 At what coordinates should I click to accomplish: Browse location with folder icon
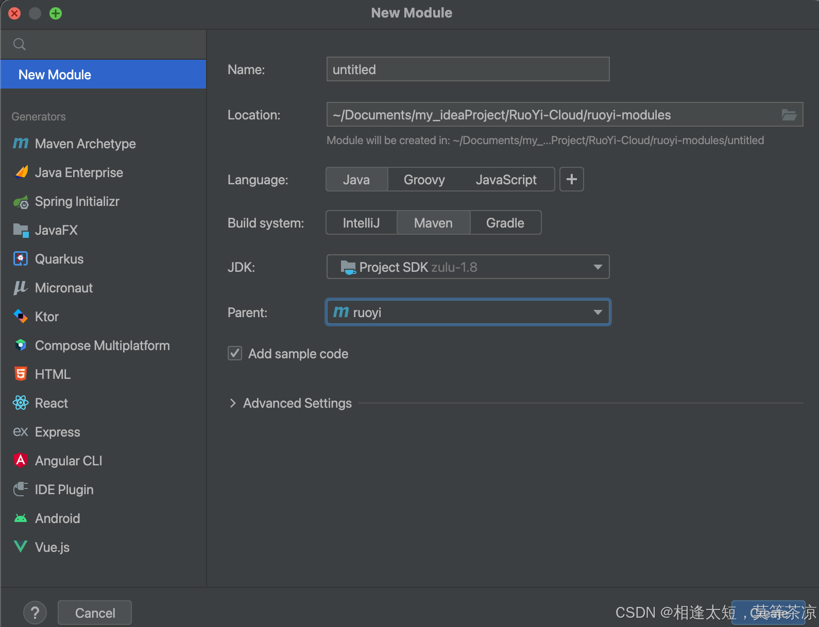click(789, 115)
